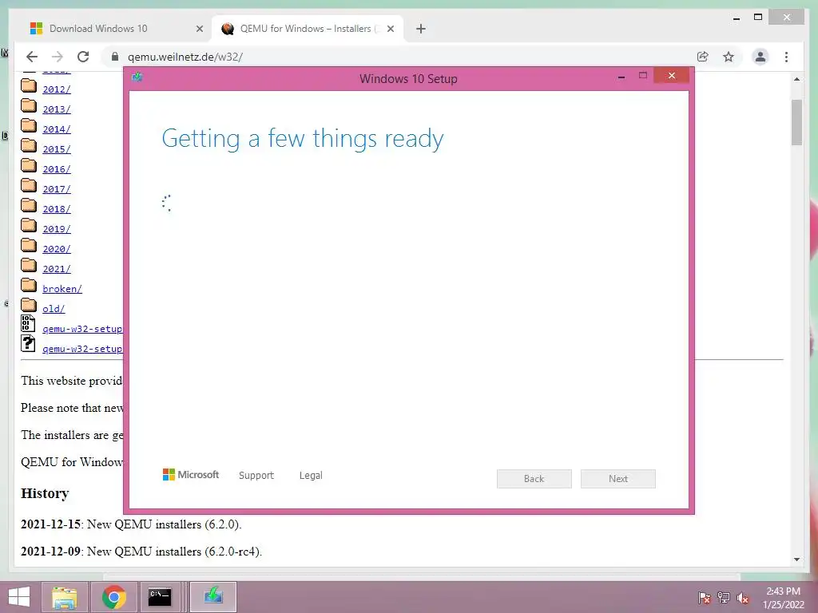This screenshot has width=818, height=613.
Task: Share this page using the share icon
Action: [x=703, y=57]
